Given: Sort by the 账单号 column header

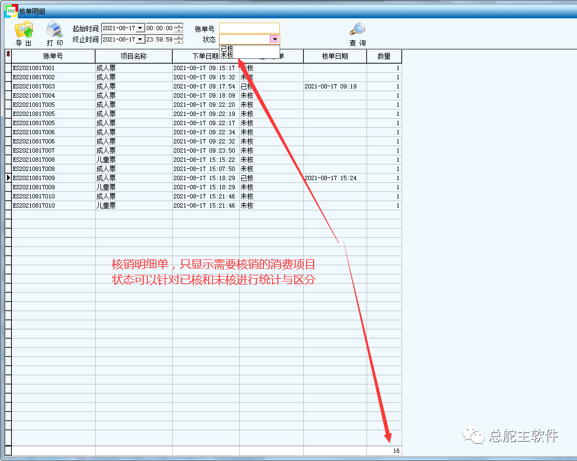Looking at the screenshot, I should pyautogui.click(x=53, y=56).
